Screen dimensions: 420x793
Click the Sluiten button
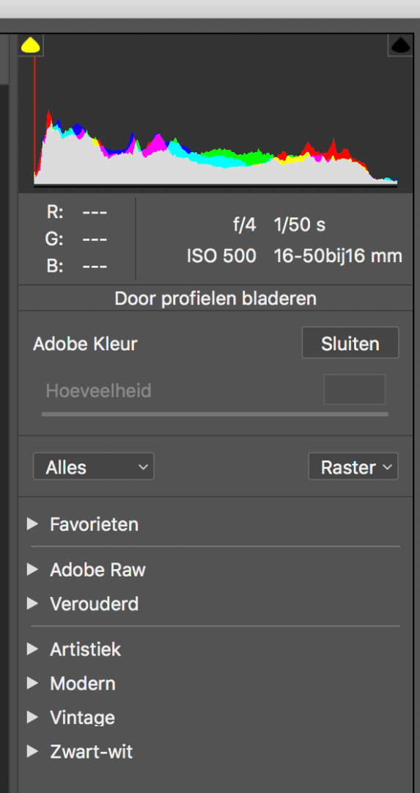(350, 344)
